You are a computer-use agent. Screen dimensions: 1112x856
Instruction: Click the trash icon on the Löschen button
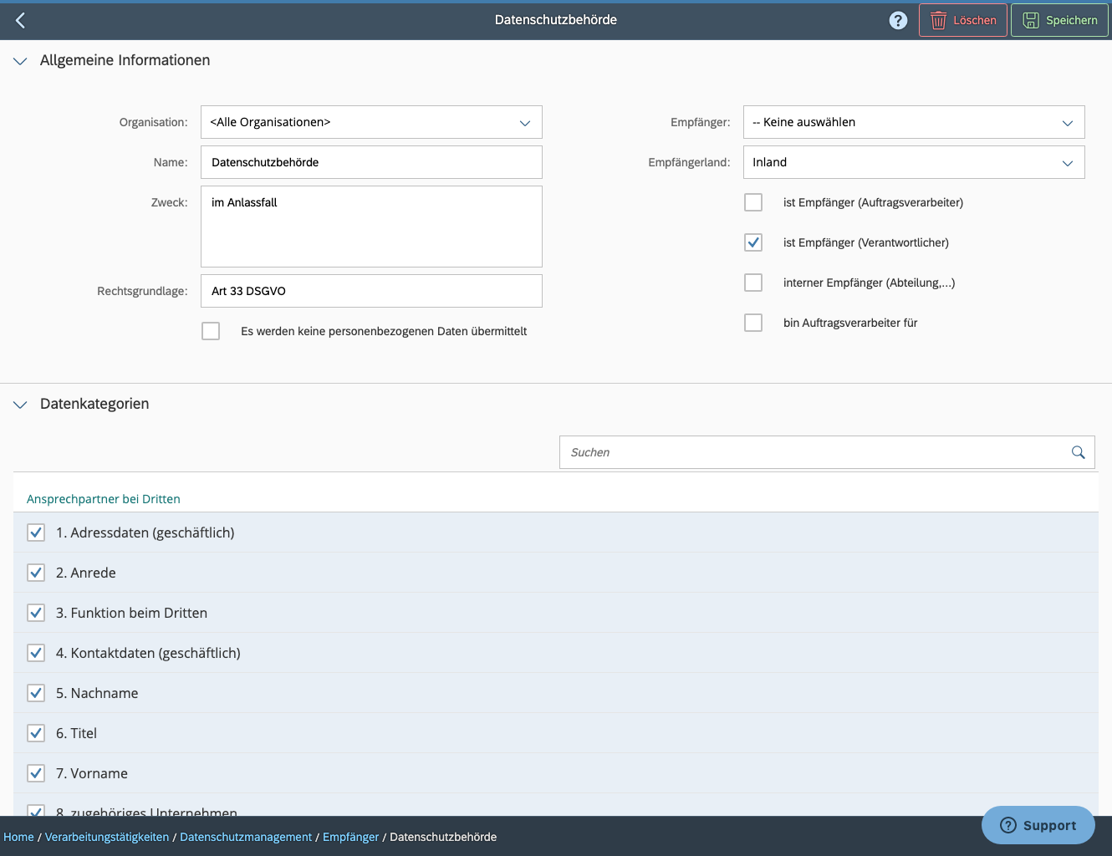pyautogui.click(x=940, y=19)
